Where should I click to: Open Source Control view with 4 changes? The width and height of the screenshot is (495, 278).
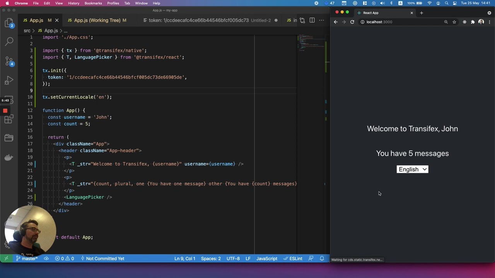pos(9,61)
